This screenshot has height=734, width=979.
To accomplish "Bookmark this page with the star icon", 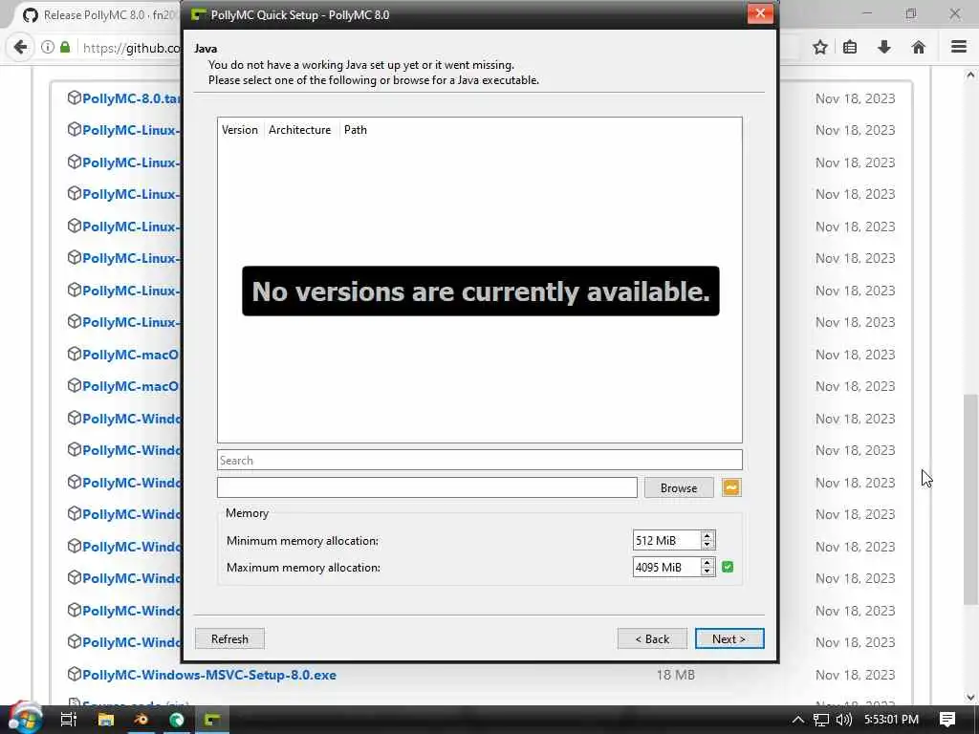I will click(819, 47).
